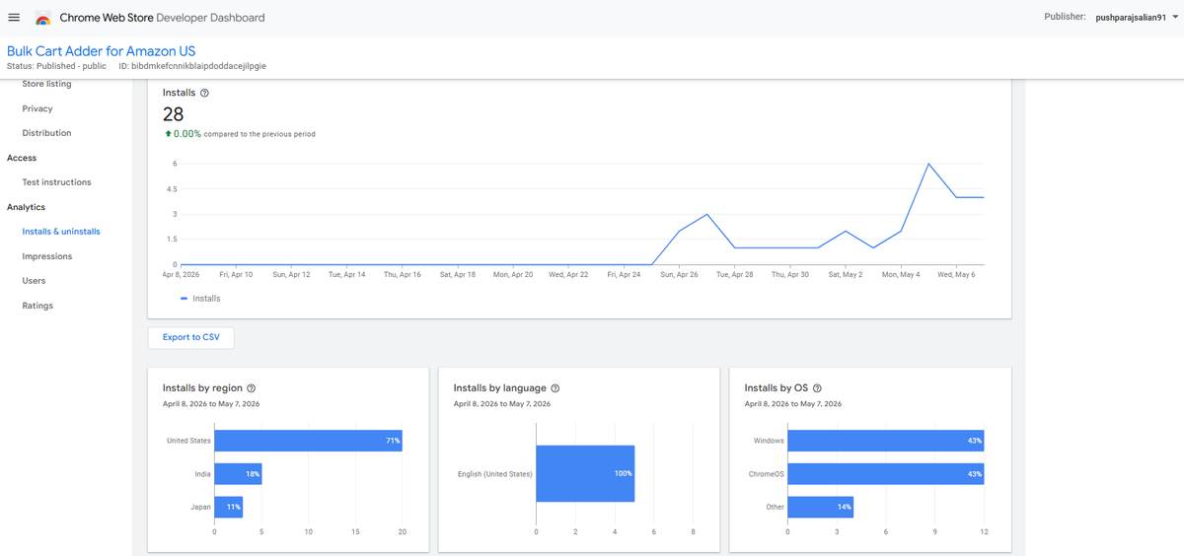1184x556 pixels.
Task: Open the Privacy sidebar item
Action: pos(37,108)
